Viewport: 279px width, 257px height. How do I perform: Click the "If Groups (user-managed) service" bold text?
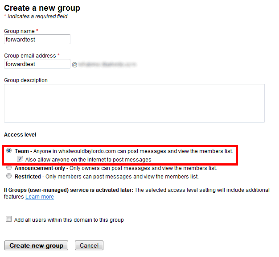pyautogui.click(x=69, y=190)
